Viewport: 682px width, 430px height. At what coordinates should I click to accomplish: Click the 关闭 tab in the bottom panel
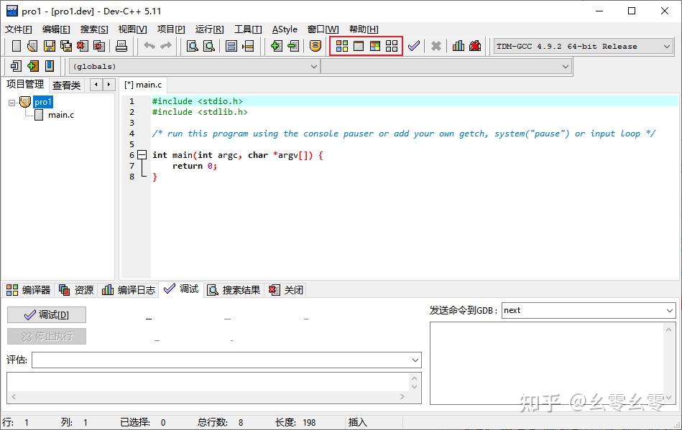286,290
